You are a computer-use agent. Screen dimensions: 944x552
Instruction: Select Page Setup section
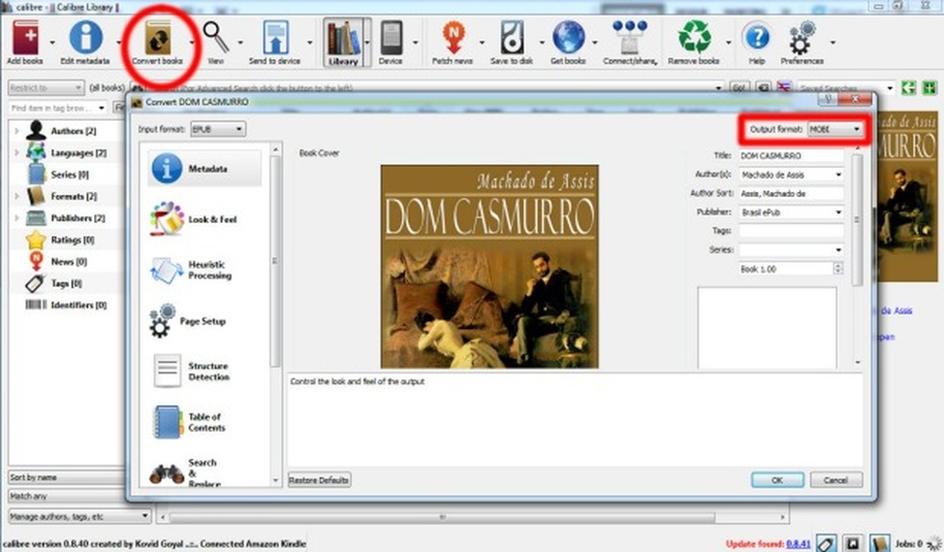coord(204,322)
